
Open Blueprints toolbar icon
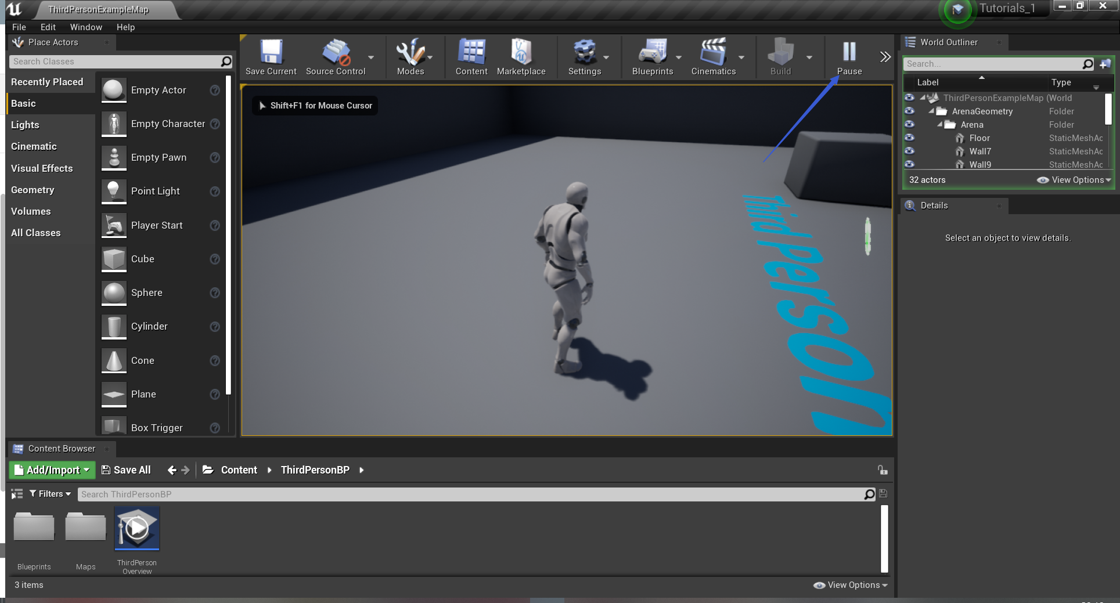[x=652, y=57]
